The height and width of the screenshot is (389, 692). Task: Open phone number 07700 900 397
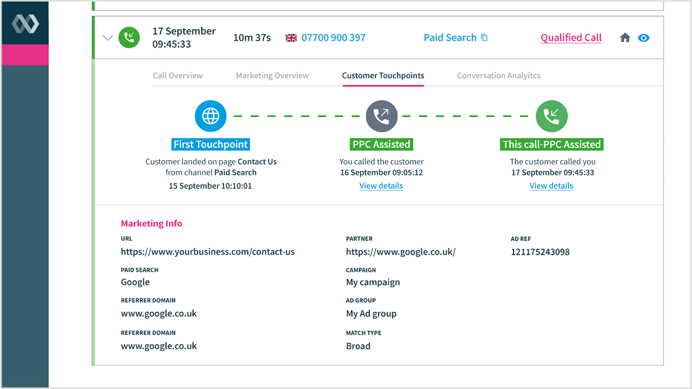[333, 37]
